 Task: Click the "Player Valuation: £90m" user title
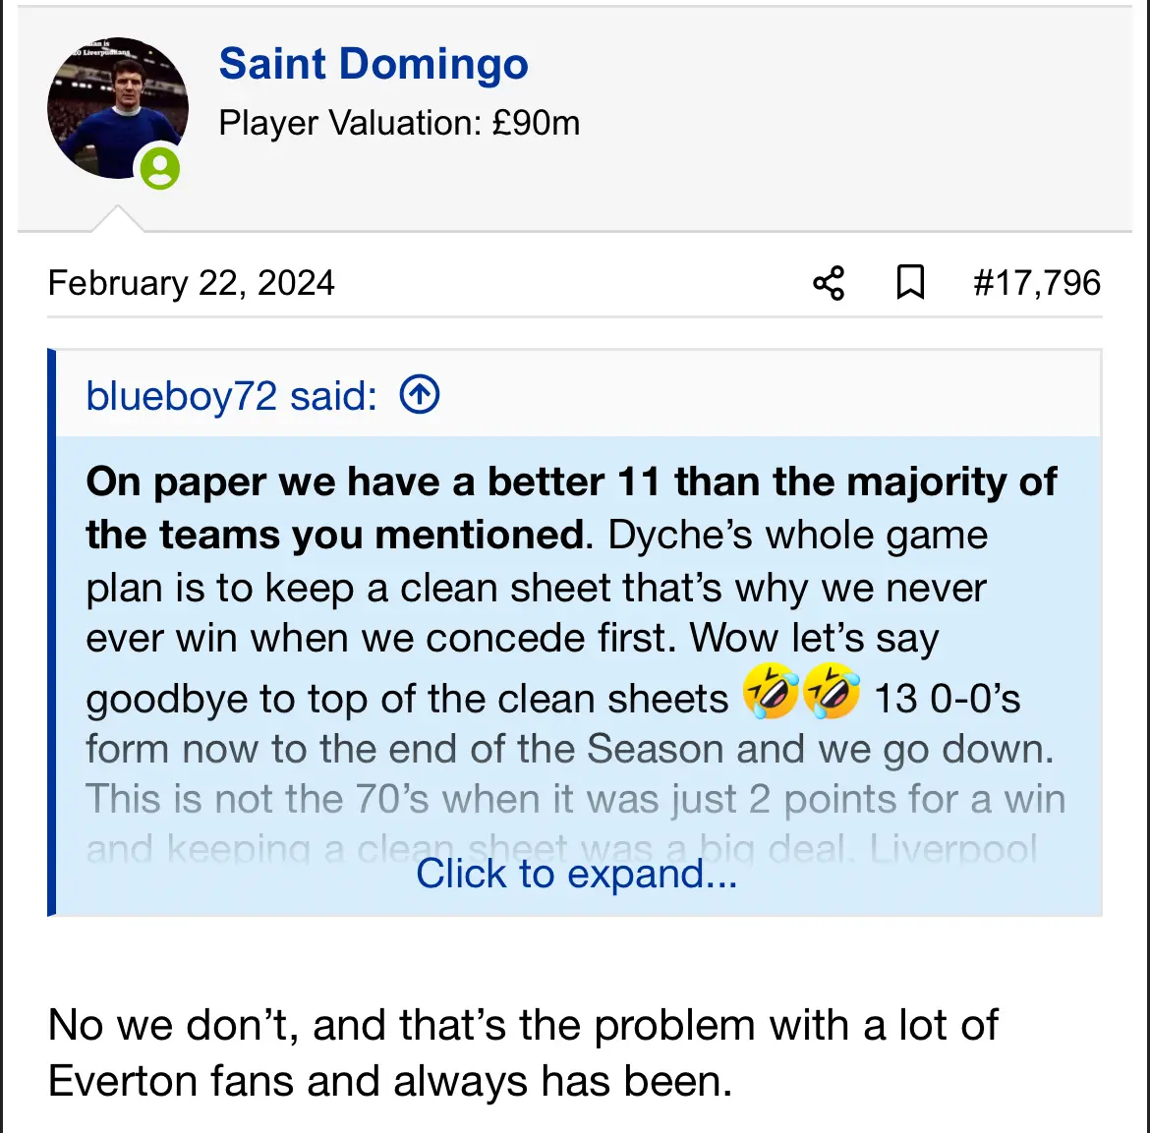pos(399,124)
